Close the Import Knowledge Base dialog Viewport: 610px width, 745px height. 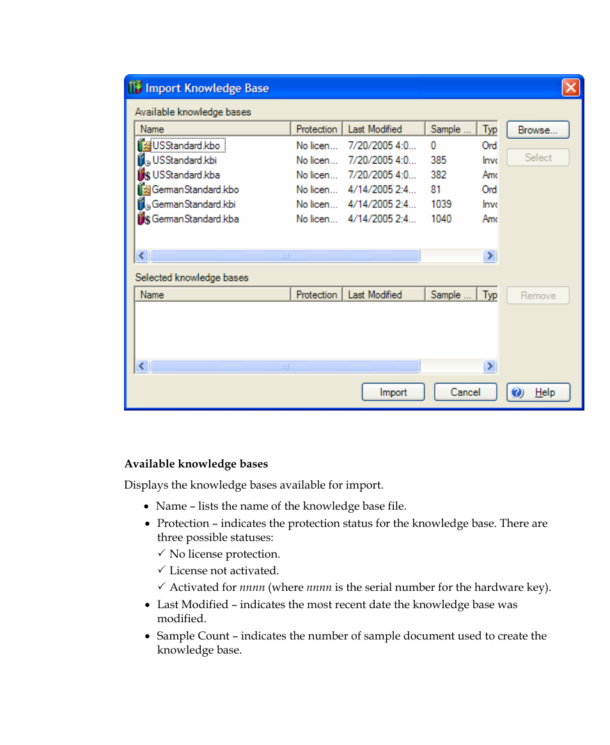point(570,88)
